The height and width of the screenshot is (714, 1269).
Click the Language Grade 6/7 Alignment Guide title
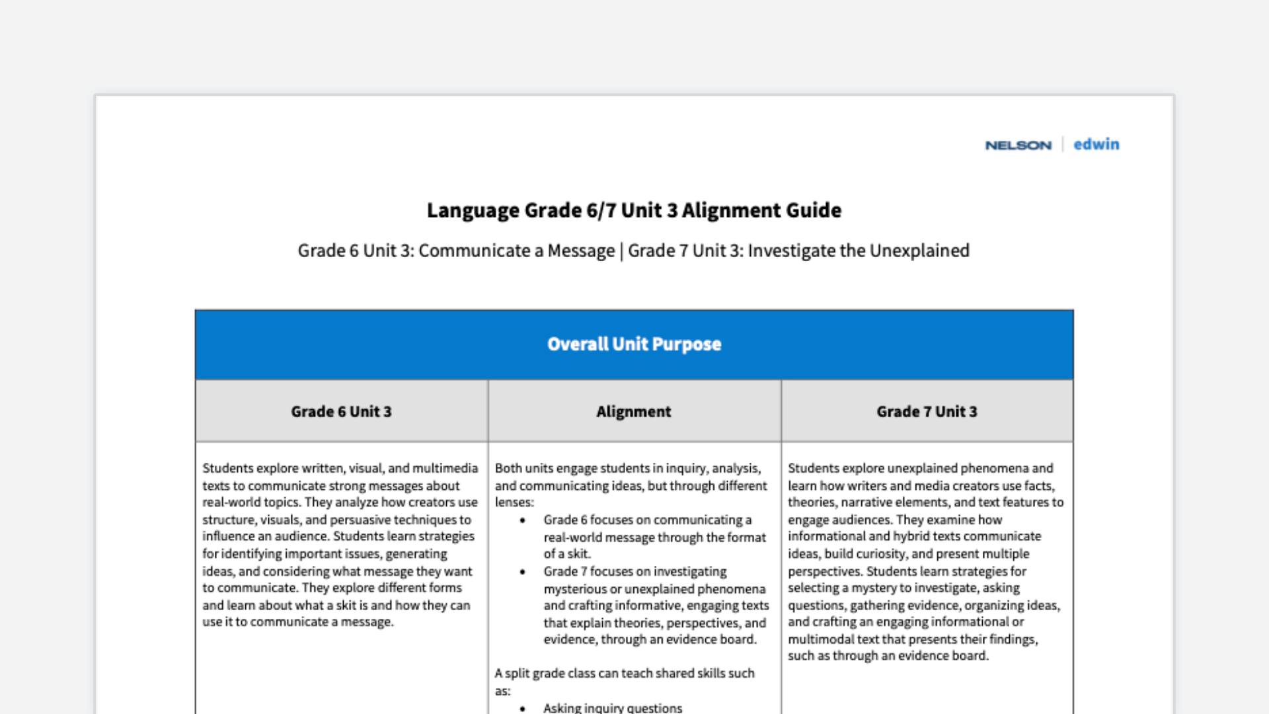tap(634, 210)
